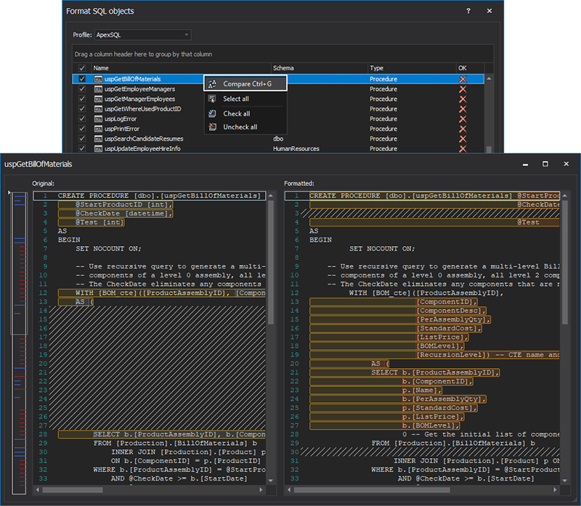Click the Uncheck all menu icon

coord(212,127)
